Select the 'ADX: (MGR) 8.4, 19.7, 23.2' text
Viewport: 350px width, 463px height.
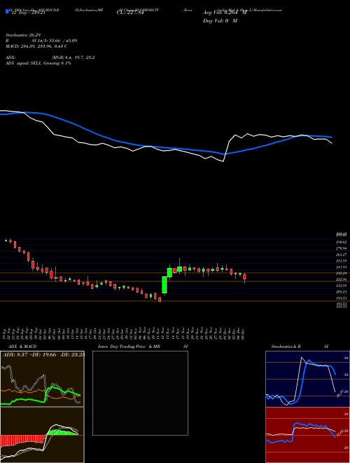tap(50, 58)
